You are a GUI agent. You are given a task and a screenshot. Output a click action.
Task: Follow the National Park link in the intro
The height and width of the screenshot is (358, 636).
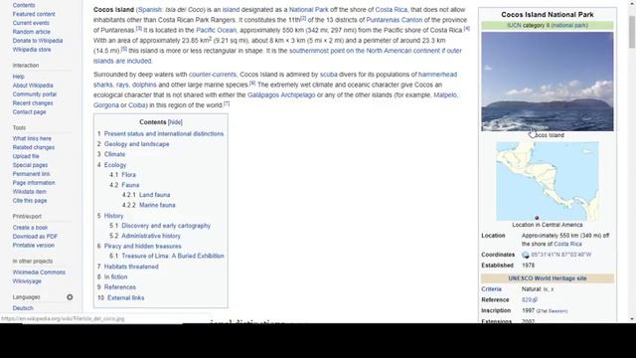click(x=308, y=9)
